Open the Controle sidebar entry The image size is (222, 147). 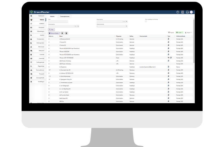tap(38, 55)
